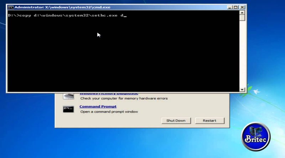This screenshot has width=285, height=158.
Task: Click the Shut Down button
Action: tap(176, 121)
